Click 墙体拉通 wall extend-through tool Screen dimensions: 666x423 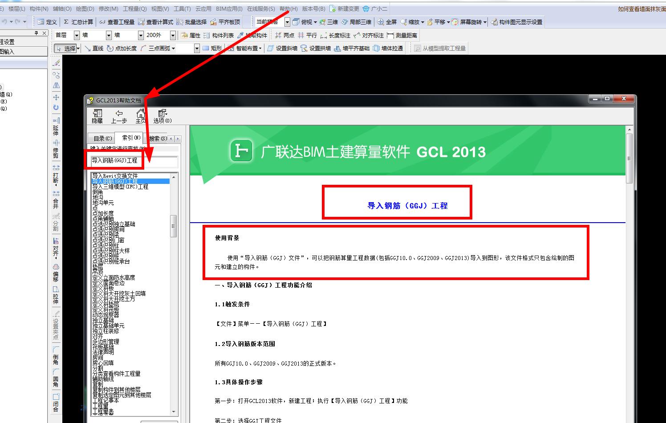tap(388, 48)
